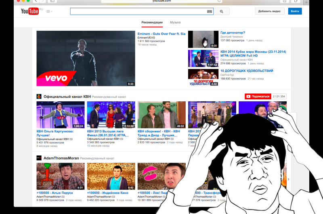Open +100500 Индийское Кино thumbnail

[x=111, y=176]
